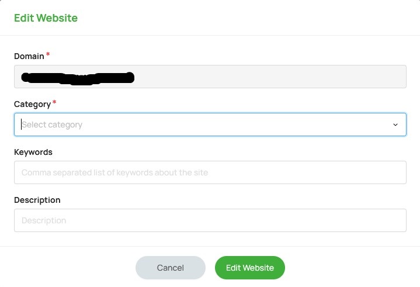Focus the Description text field

point(210,220)
